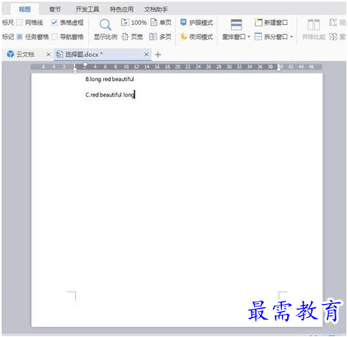Open the 特色应用 ribbon tab
Viewport: 348px width, 337px height.
122,9
